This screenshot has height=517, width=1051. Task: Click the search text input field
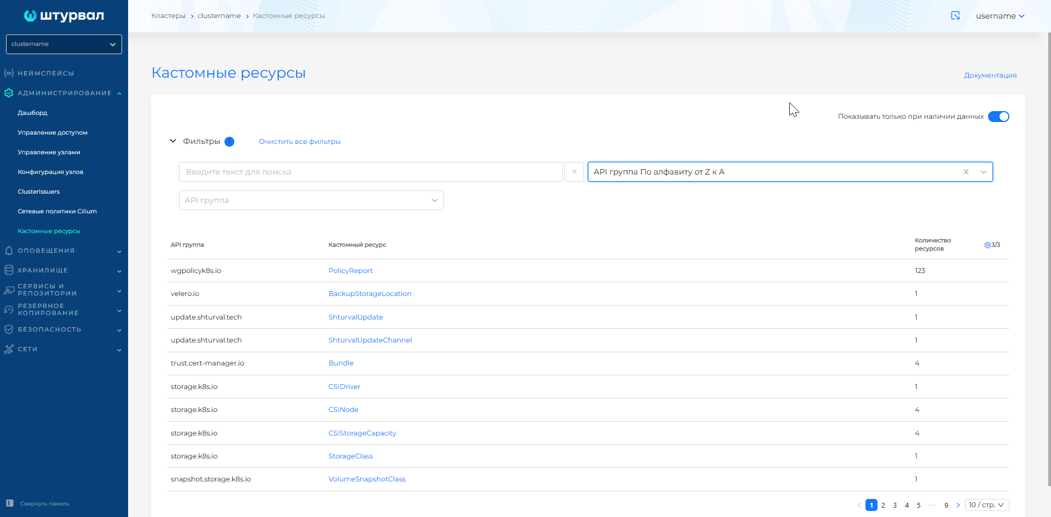[x=371, y=172]
